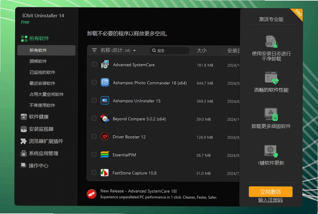318x214 pixels.
Task: Tick the Driver Booster 12 checkbox
Action: [x=94, y=136]
